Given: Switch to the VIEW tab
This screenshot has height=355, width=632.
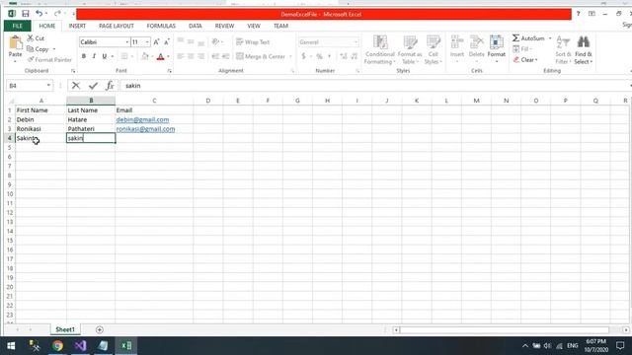Looking at the screenshot, I should [254, 26].
